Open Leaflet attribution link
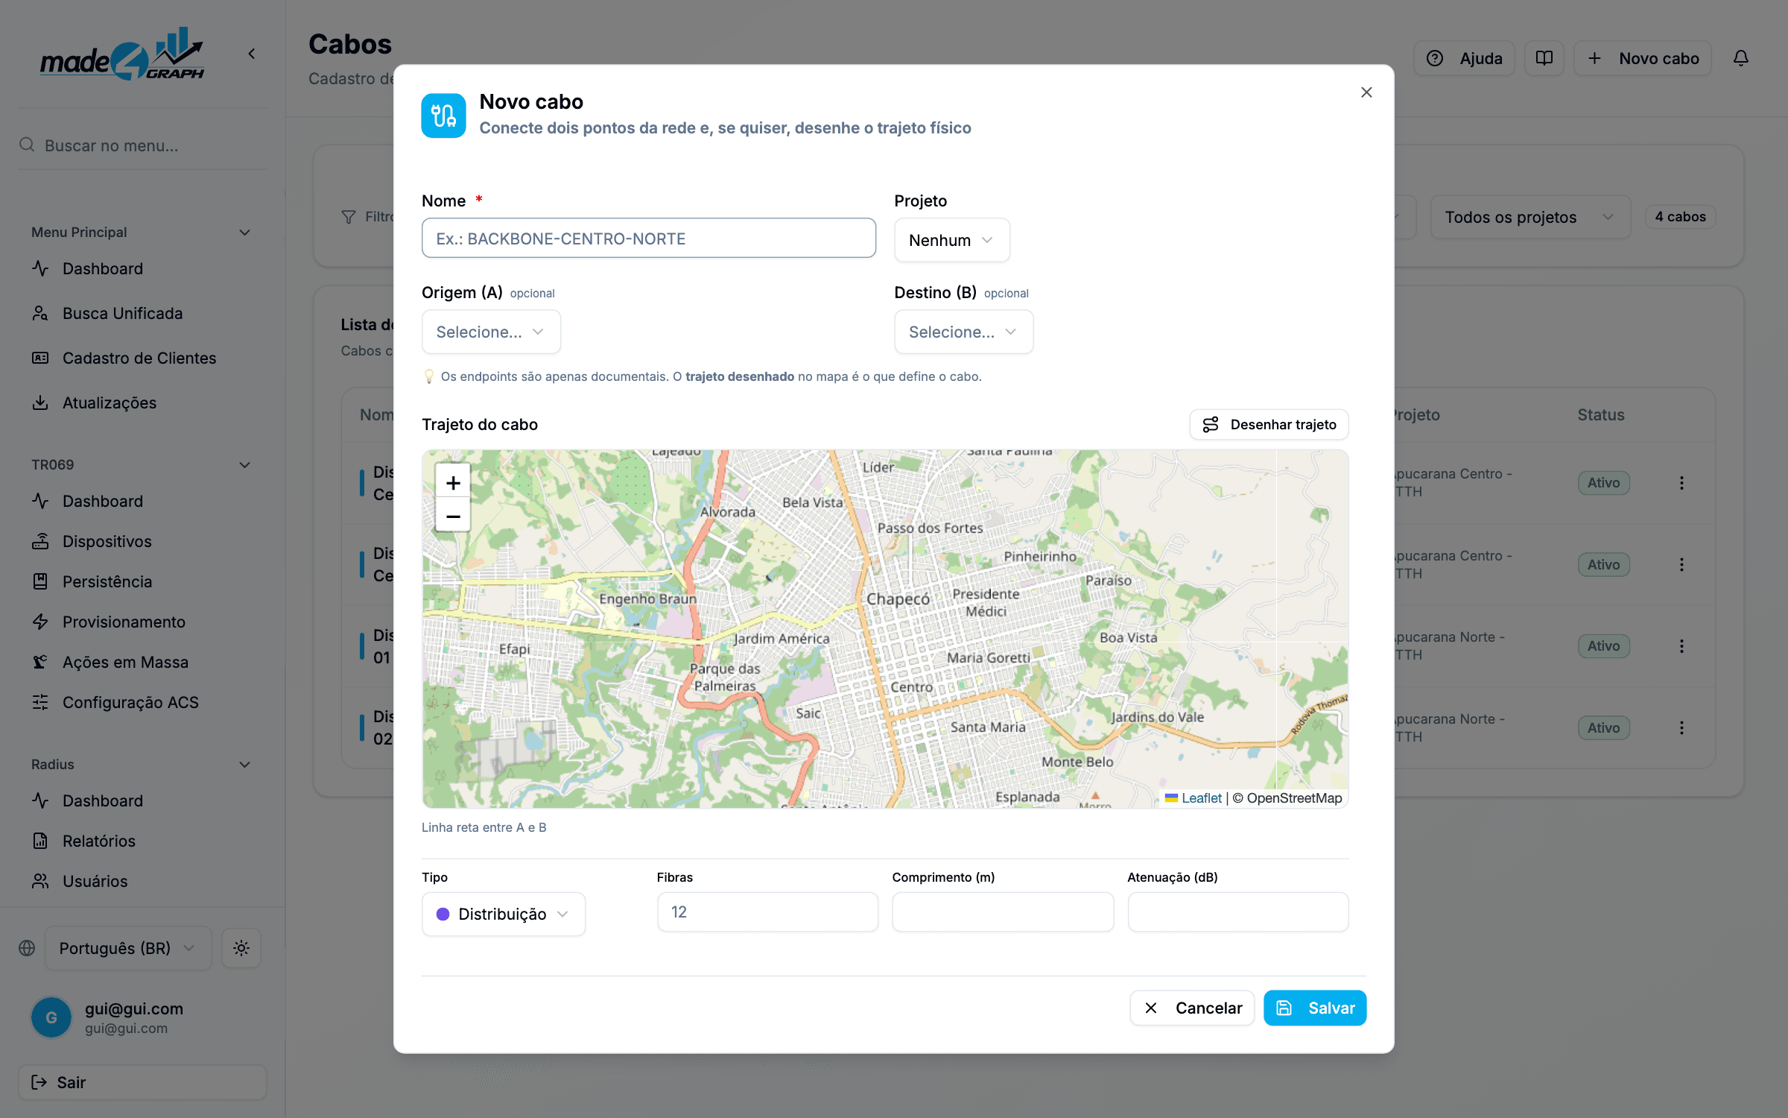This screenshot has height=1118, width=1788. click(1193, 798)
